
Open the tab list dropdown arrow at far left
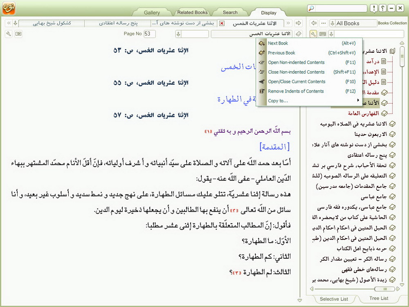tap(16, 23)
